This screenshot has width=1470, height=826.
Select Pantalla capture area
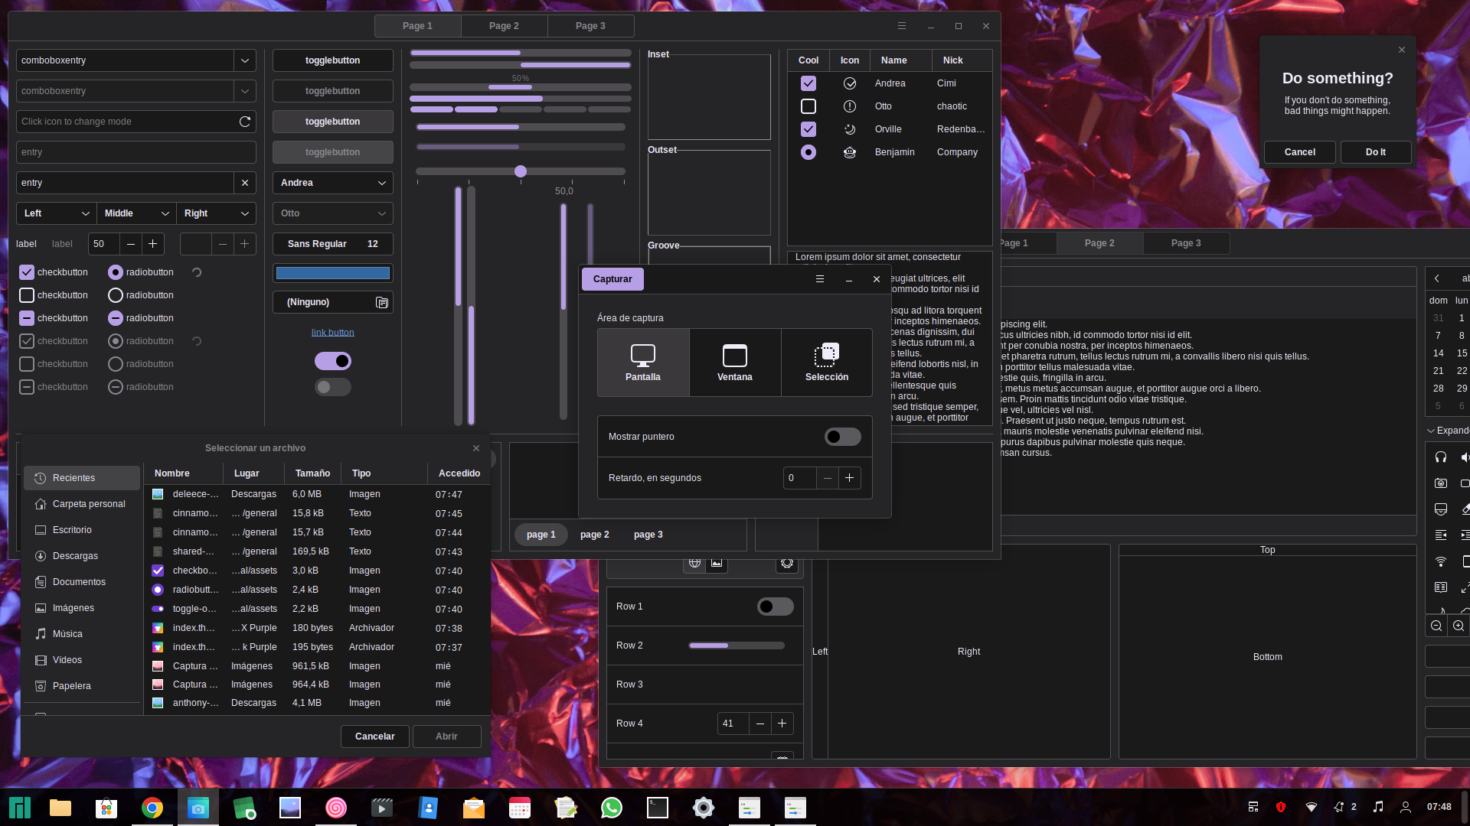(643, 363)
